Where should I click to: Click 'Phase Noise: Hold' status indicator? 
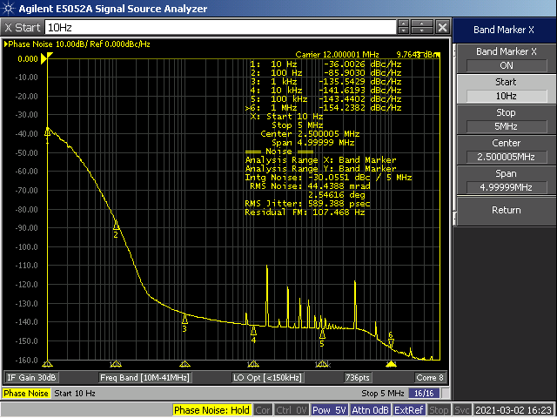(211, 410)
